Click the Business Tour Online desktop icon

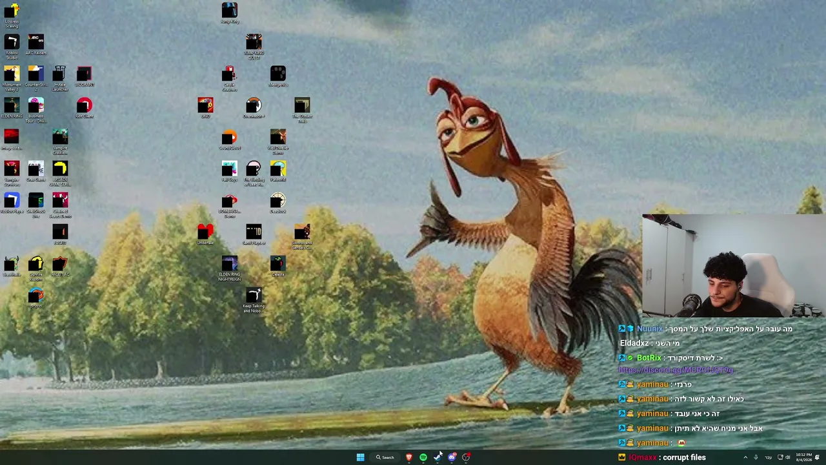pyautogui.click(x=35, y=110)
